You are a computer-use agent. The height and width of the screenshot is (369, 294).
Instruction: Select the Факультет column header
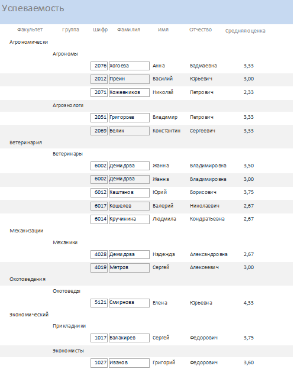click(30, 30)
